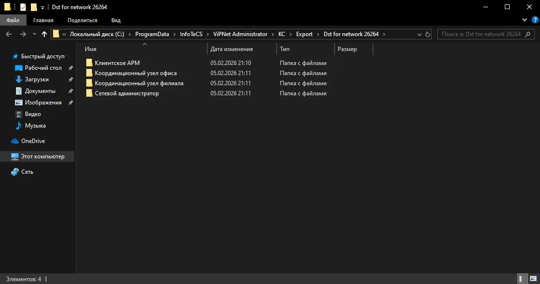Click the Загрузки download arrow icon
This screenshot has height=284, width=540.
coord(19,79)
